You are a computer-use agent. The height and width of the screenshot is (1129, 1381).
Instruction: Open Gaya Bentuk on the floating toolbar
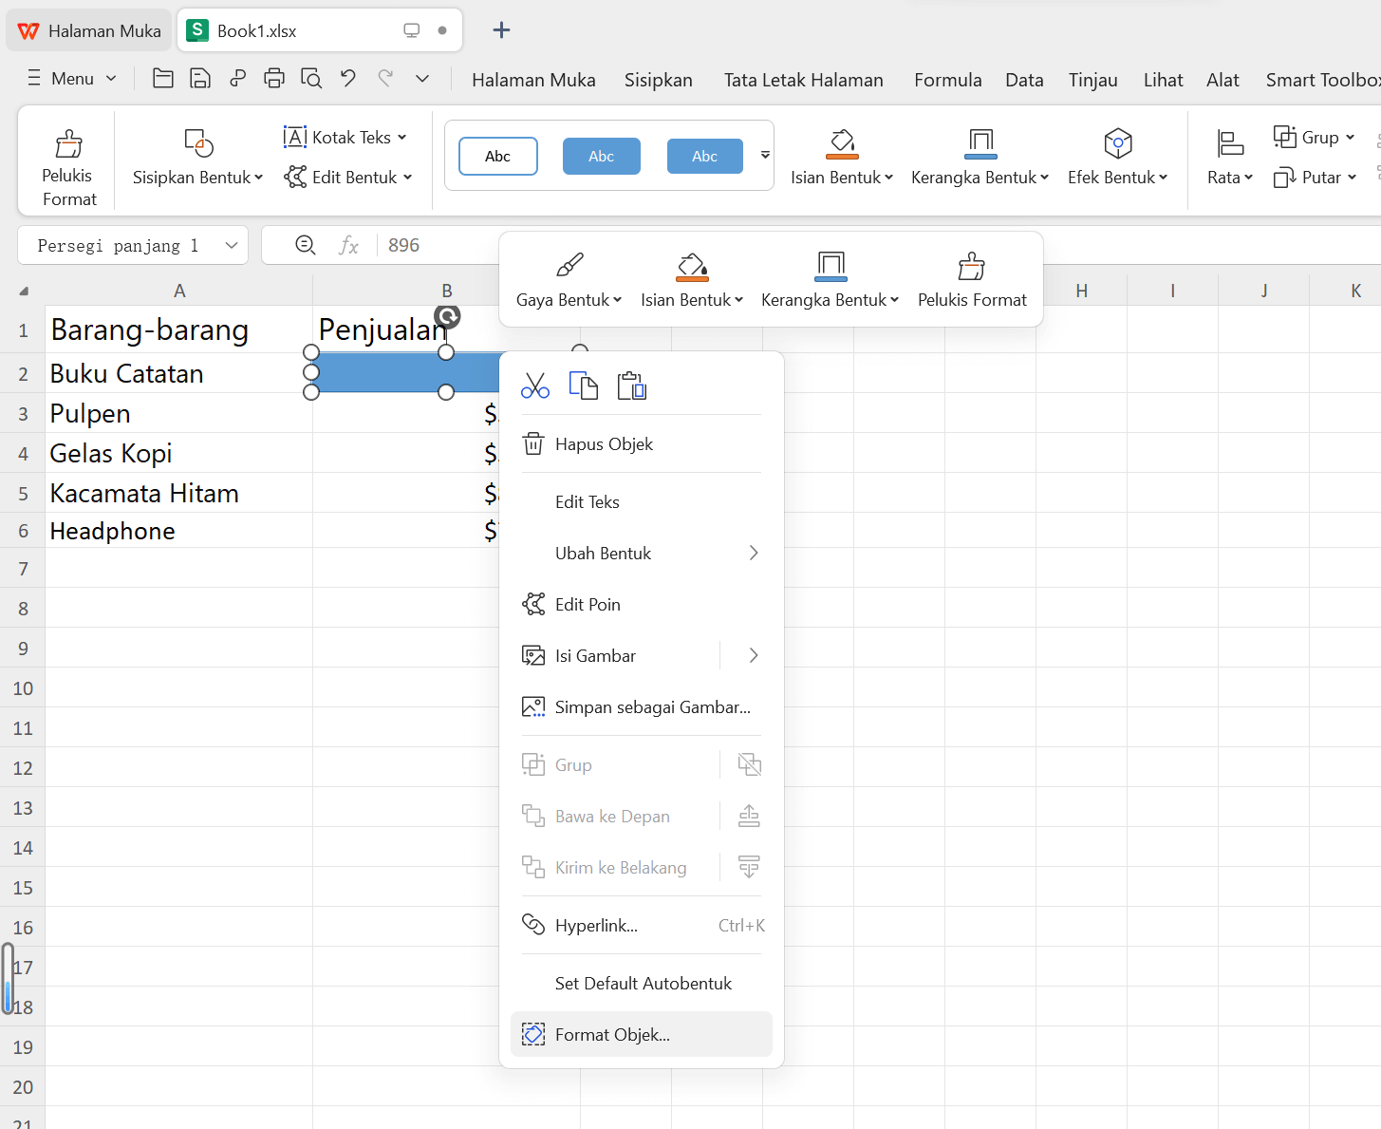568,277
